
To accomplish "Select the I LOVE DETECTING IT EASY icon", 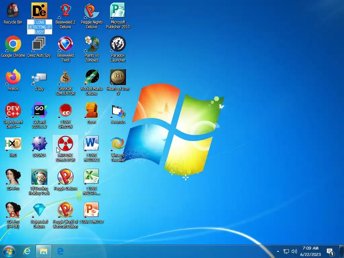I will pyautogui.click(x=39, y=10).
